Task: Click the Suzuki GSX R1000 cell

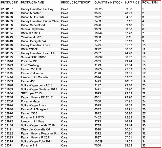Action: pos(33,57)
